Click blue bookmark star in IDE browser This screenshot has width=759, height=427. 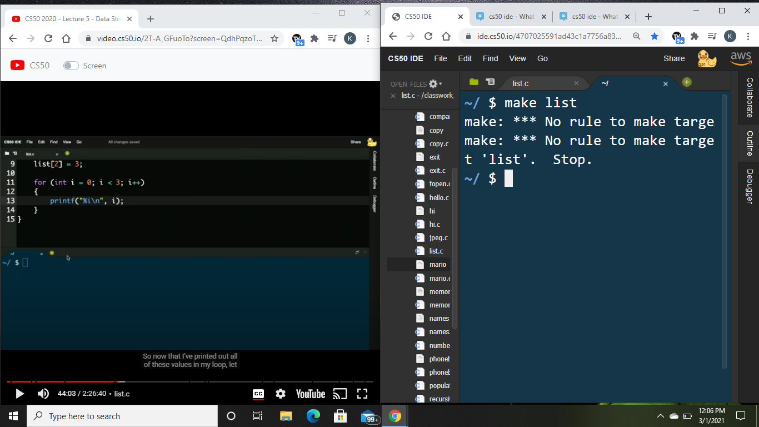(x=655, y=36)
